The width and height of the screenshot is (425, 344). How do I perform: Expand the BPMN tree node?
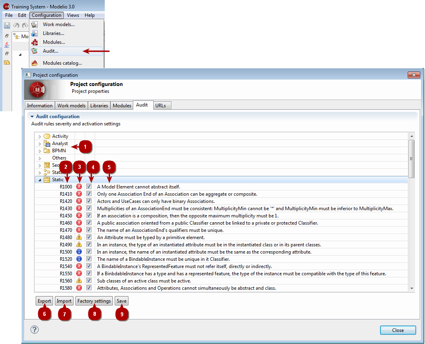click(x=40, y=151)
